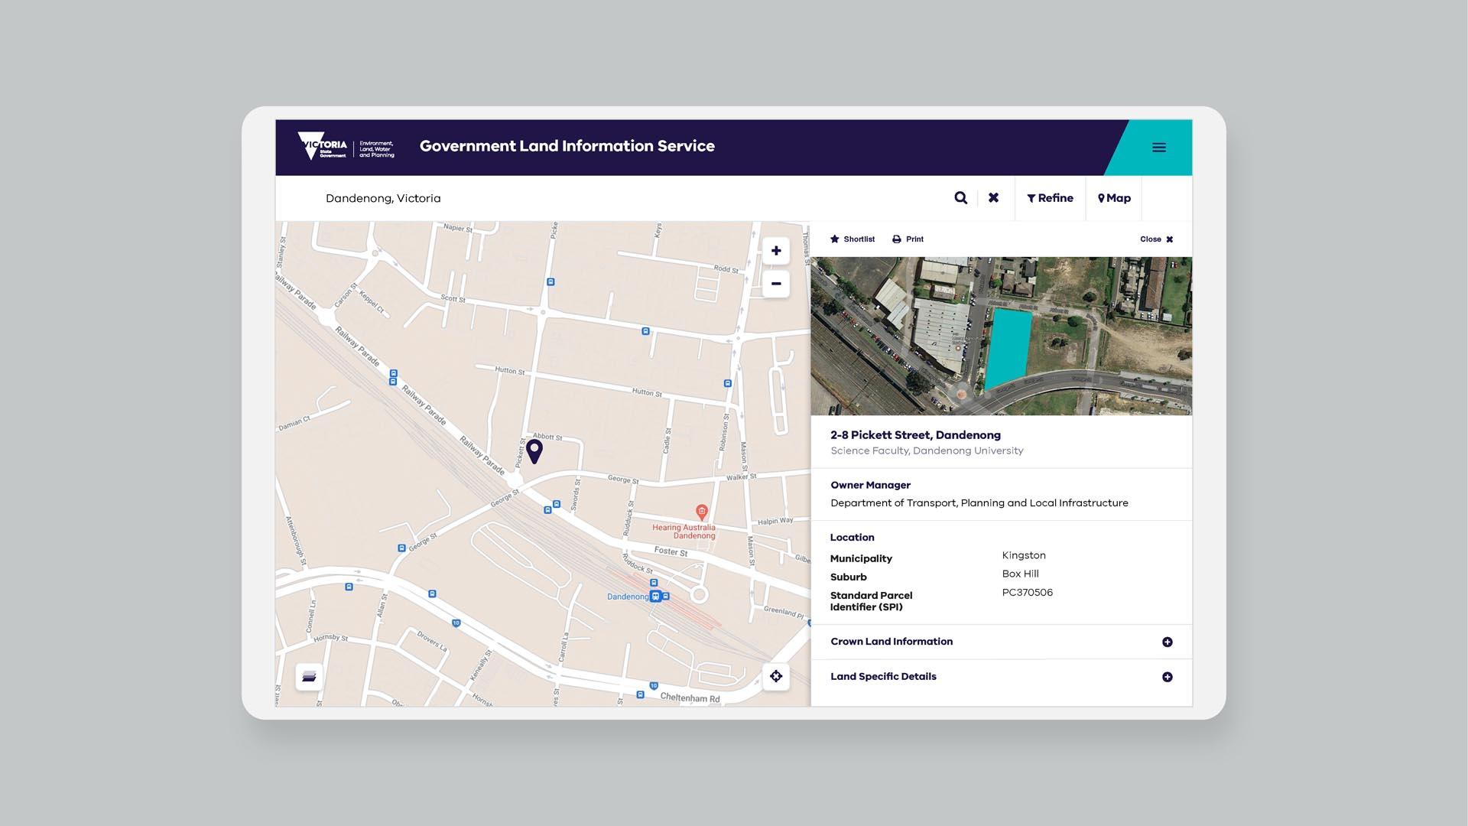Screen dimensions: 1468x826
Task: Expand Land Specific Details section
Action: pos(1167,677)
